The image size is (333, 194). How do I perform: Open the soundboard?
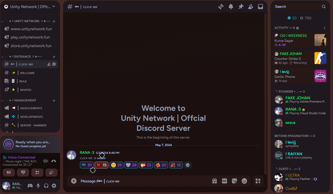[x=51, y=173]
